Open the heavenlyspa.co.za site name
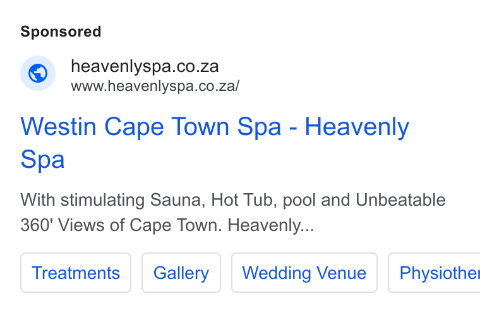This screenshot has width=480, height=313. click(145, 66)
